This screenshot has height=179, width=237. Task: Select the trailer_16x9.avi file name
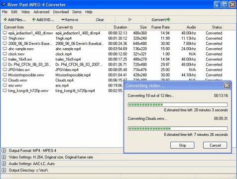[x=20, y=59]
